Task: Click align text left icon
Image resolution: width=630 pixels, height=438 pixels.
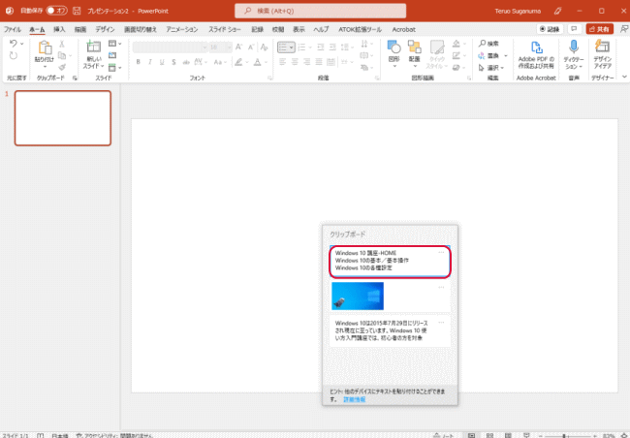Action: pos(283,61)
